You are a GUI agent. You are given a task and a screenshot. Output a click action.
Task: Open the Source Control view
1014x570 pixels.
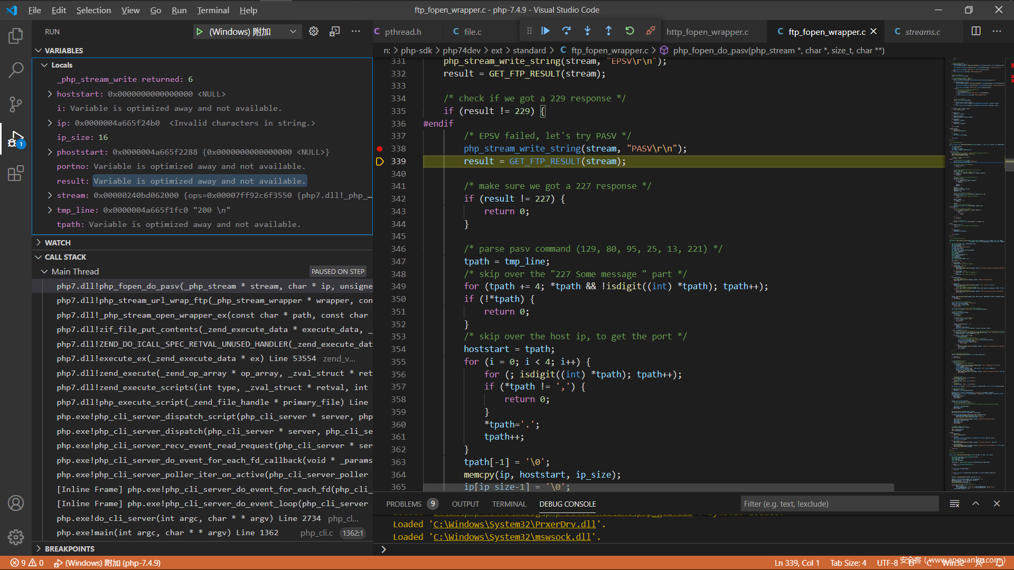coord(16,104)
